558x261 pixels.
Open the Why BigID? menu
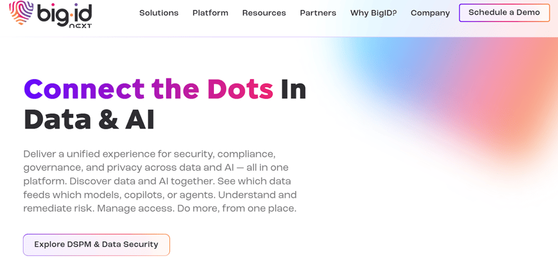tap(373, 13)
